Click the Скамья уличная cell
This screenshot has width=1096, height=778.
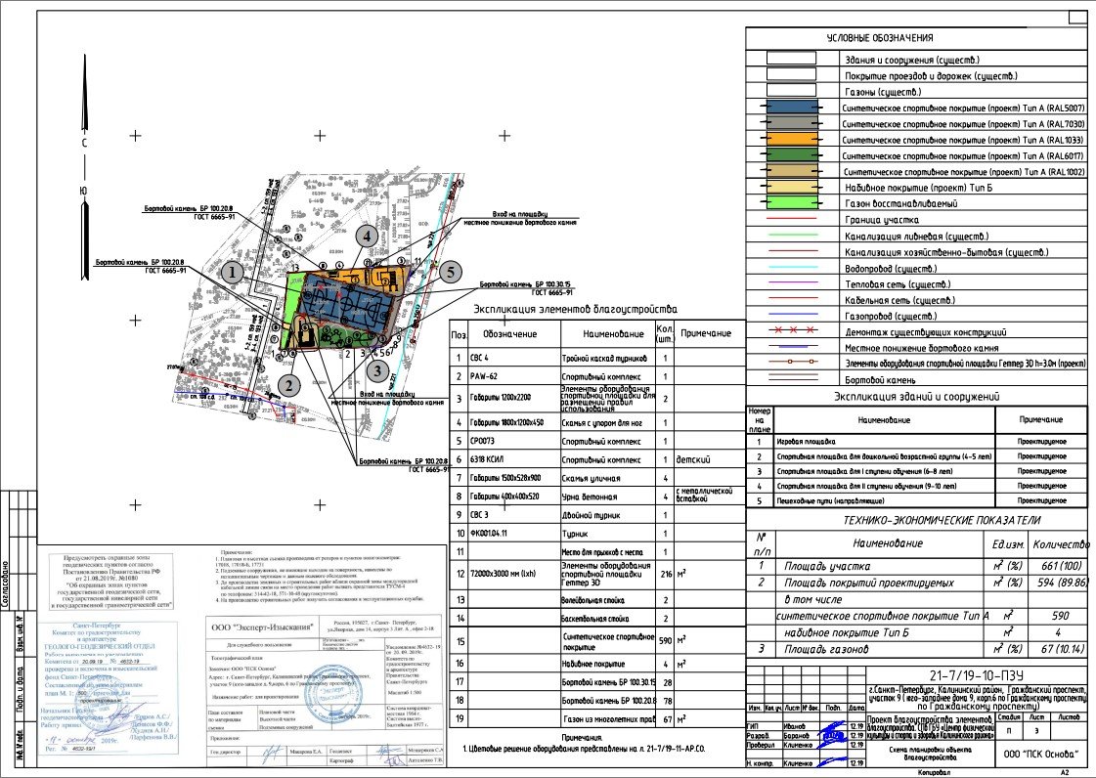click(x=607, y=478)
